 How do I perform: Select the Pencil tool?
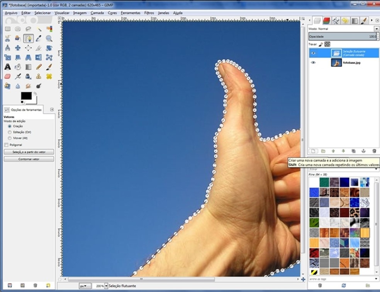click(x=39, y=67)
